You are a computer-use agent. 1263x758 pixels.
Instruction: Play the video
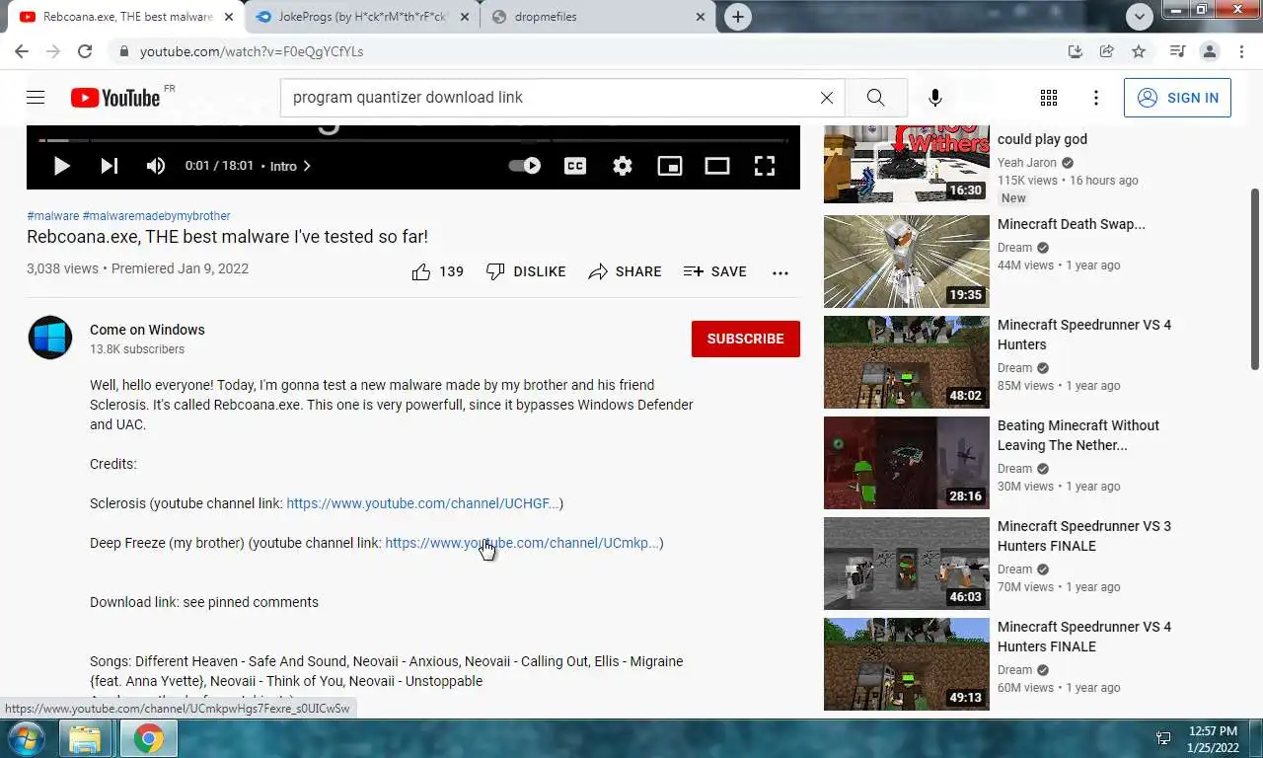click(x=61, y=166)
